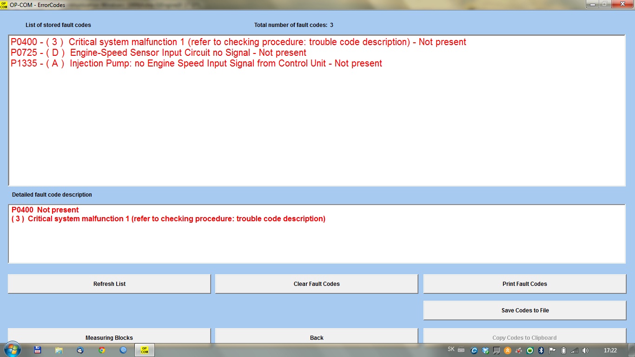Click Save Codes to File
Image resolution: width=635 pixels, height=357 pixels.
524,311
